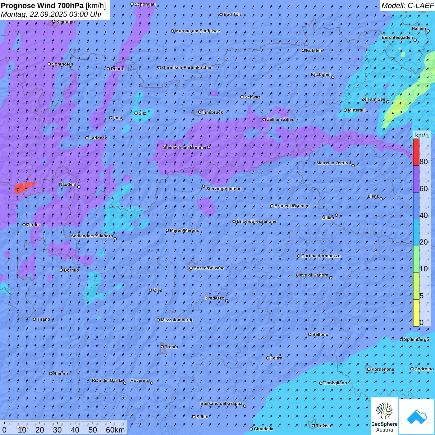Viewport: 435px width, 435px height.
Task: Click the Treviso city label
Action: pyautogui.click(x=323, y=426)
